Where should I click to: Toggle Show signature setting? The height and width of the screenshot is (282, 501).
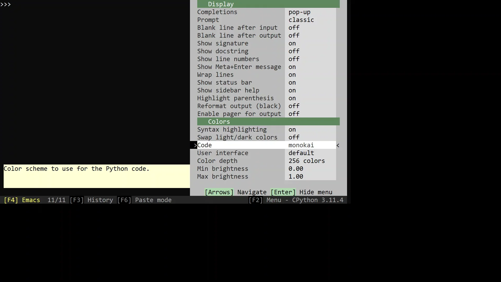[292, 43]
